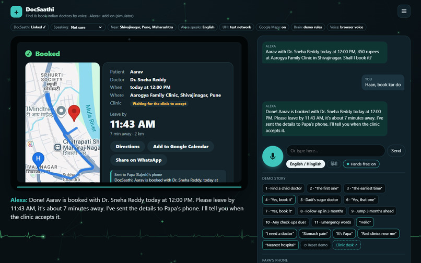The height and width of the screenshot is (263, 421).
Task: Run demo step 4 Yes, book it
Action: [279, 200]
